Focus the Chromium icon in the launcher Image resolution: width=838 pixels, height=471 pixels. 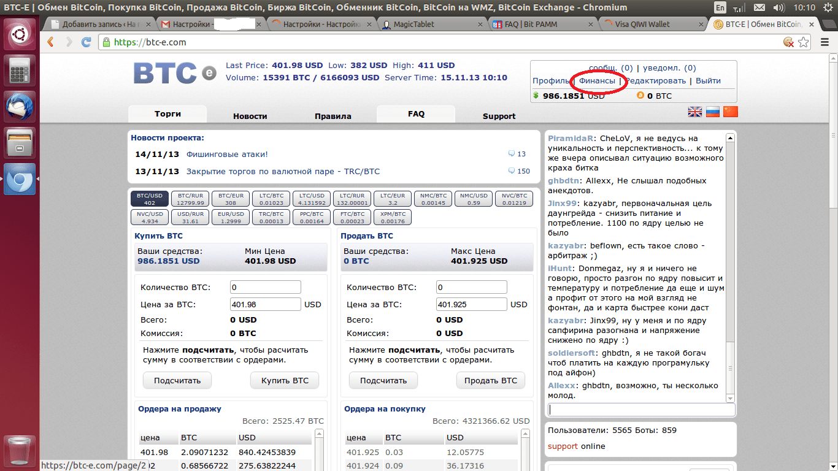(x=20, y=178)
